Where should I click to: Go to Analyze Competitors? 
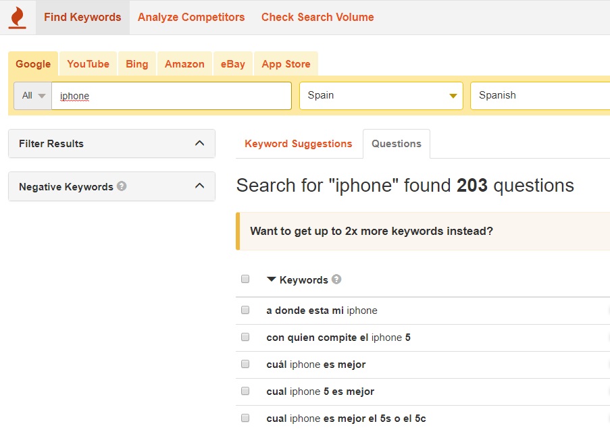191,18
